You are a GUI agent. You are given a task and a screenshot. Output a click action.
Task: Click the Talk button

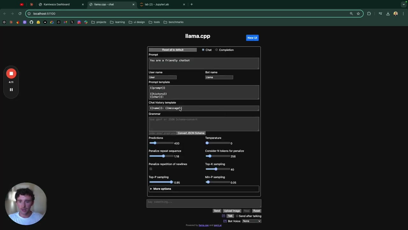tap(230, 216)
